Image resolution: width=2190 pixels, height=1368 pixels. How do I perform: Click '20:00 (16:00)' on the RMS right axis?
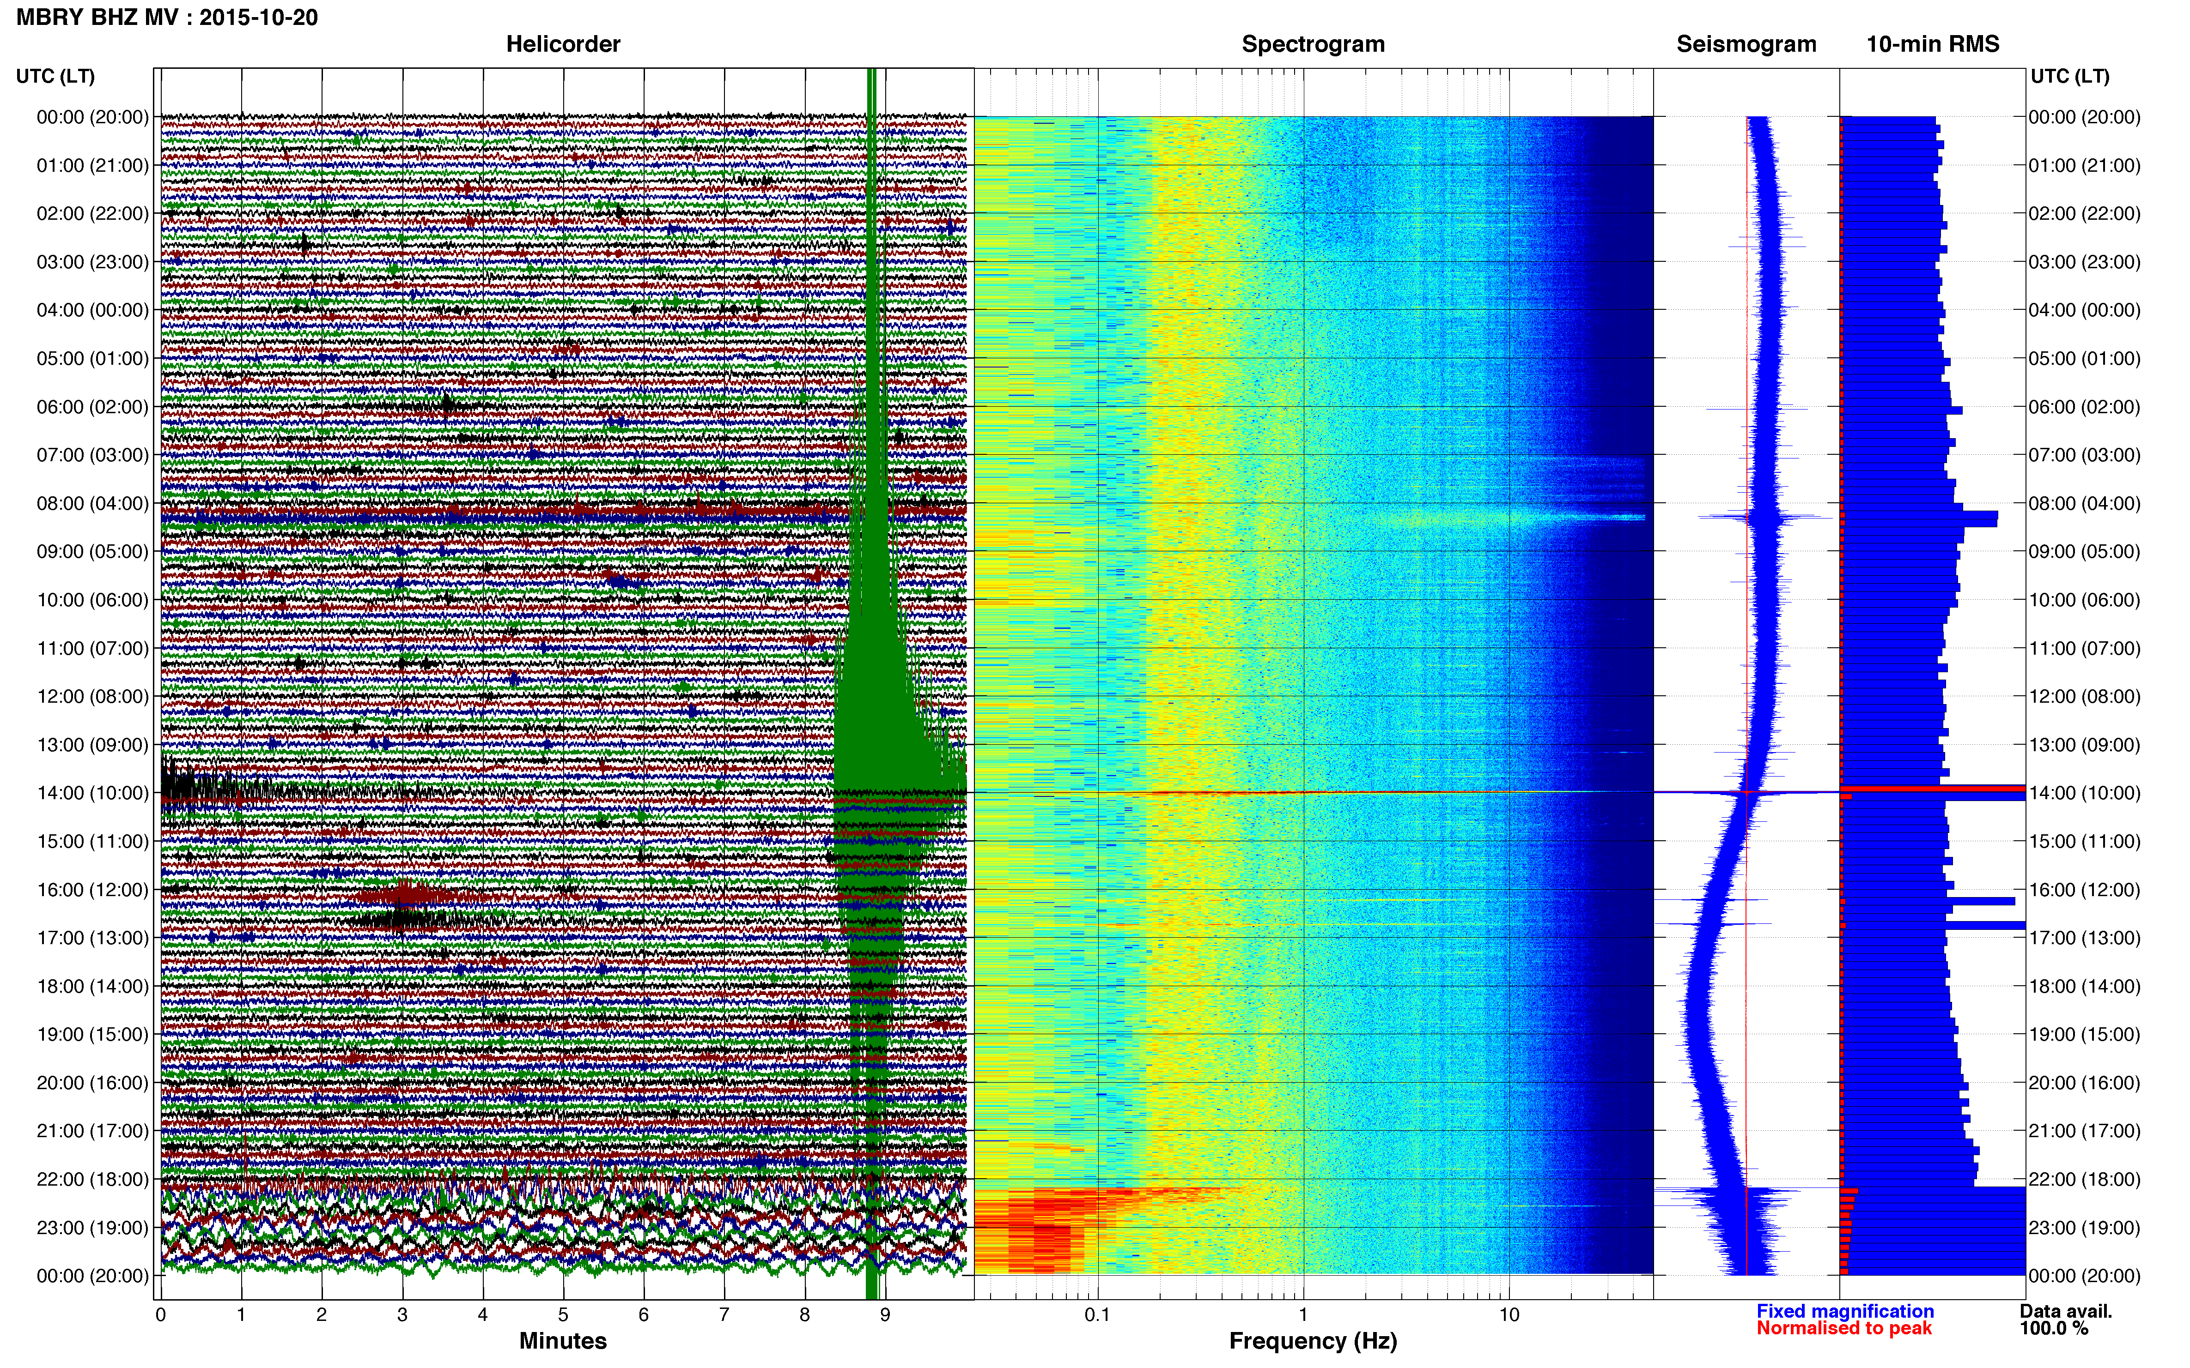coord(2084,1083)
